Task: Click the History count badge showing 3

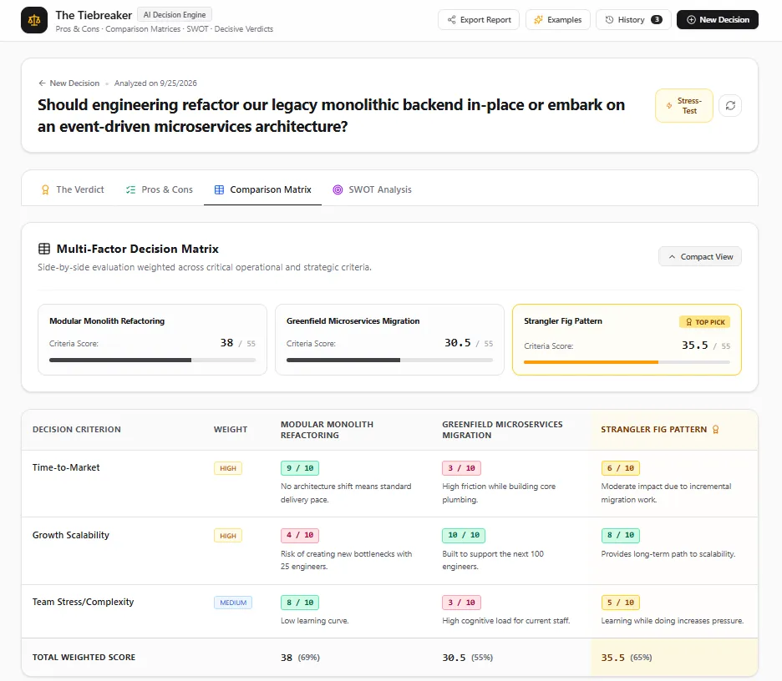Action: [657, 19]
